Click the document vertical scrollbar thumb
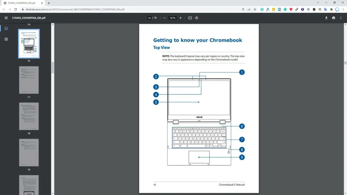 coord(345,63)
